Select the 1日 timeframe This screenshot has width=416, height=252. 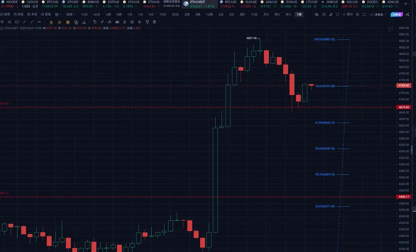point(130,15)
